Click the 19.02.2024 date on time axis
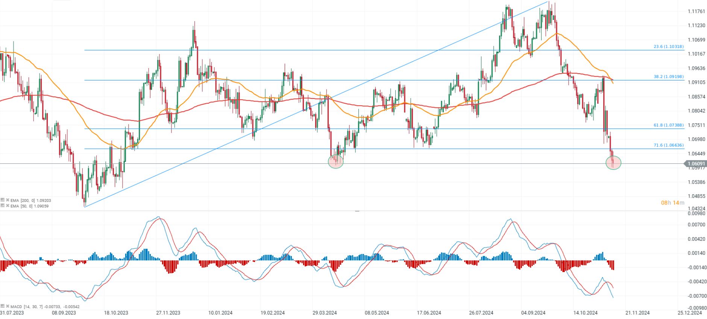707x319 pixels. pyautogui.click(x=273, y=313)
